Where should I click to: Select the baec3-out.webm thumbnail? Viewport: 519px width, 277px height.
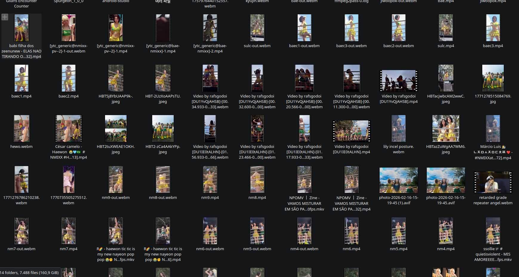[x=352, y=28]
